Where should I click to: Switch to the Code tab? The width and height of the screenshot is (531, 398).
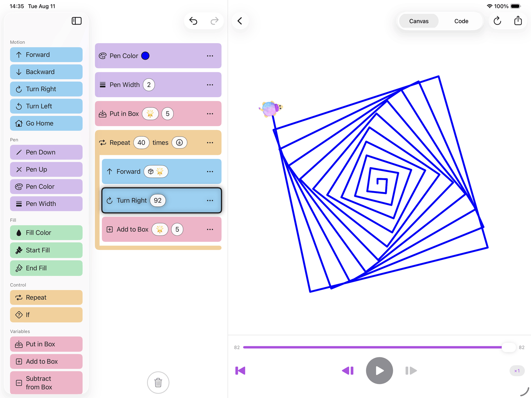(461, 21)
